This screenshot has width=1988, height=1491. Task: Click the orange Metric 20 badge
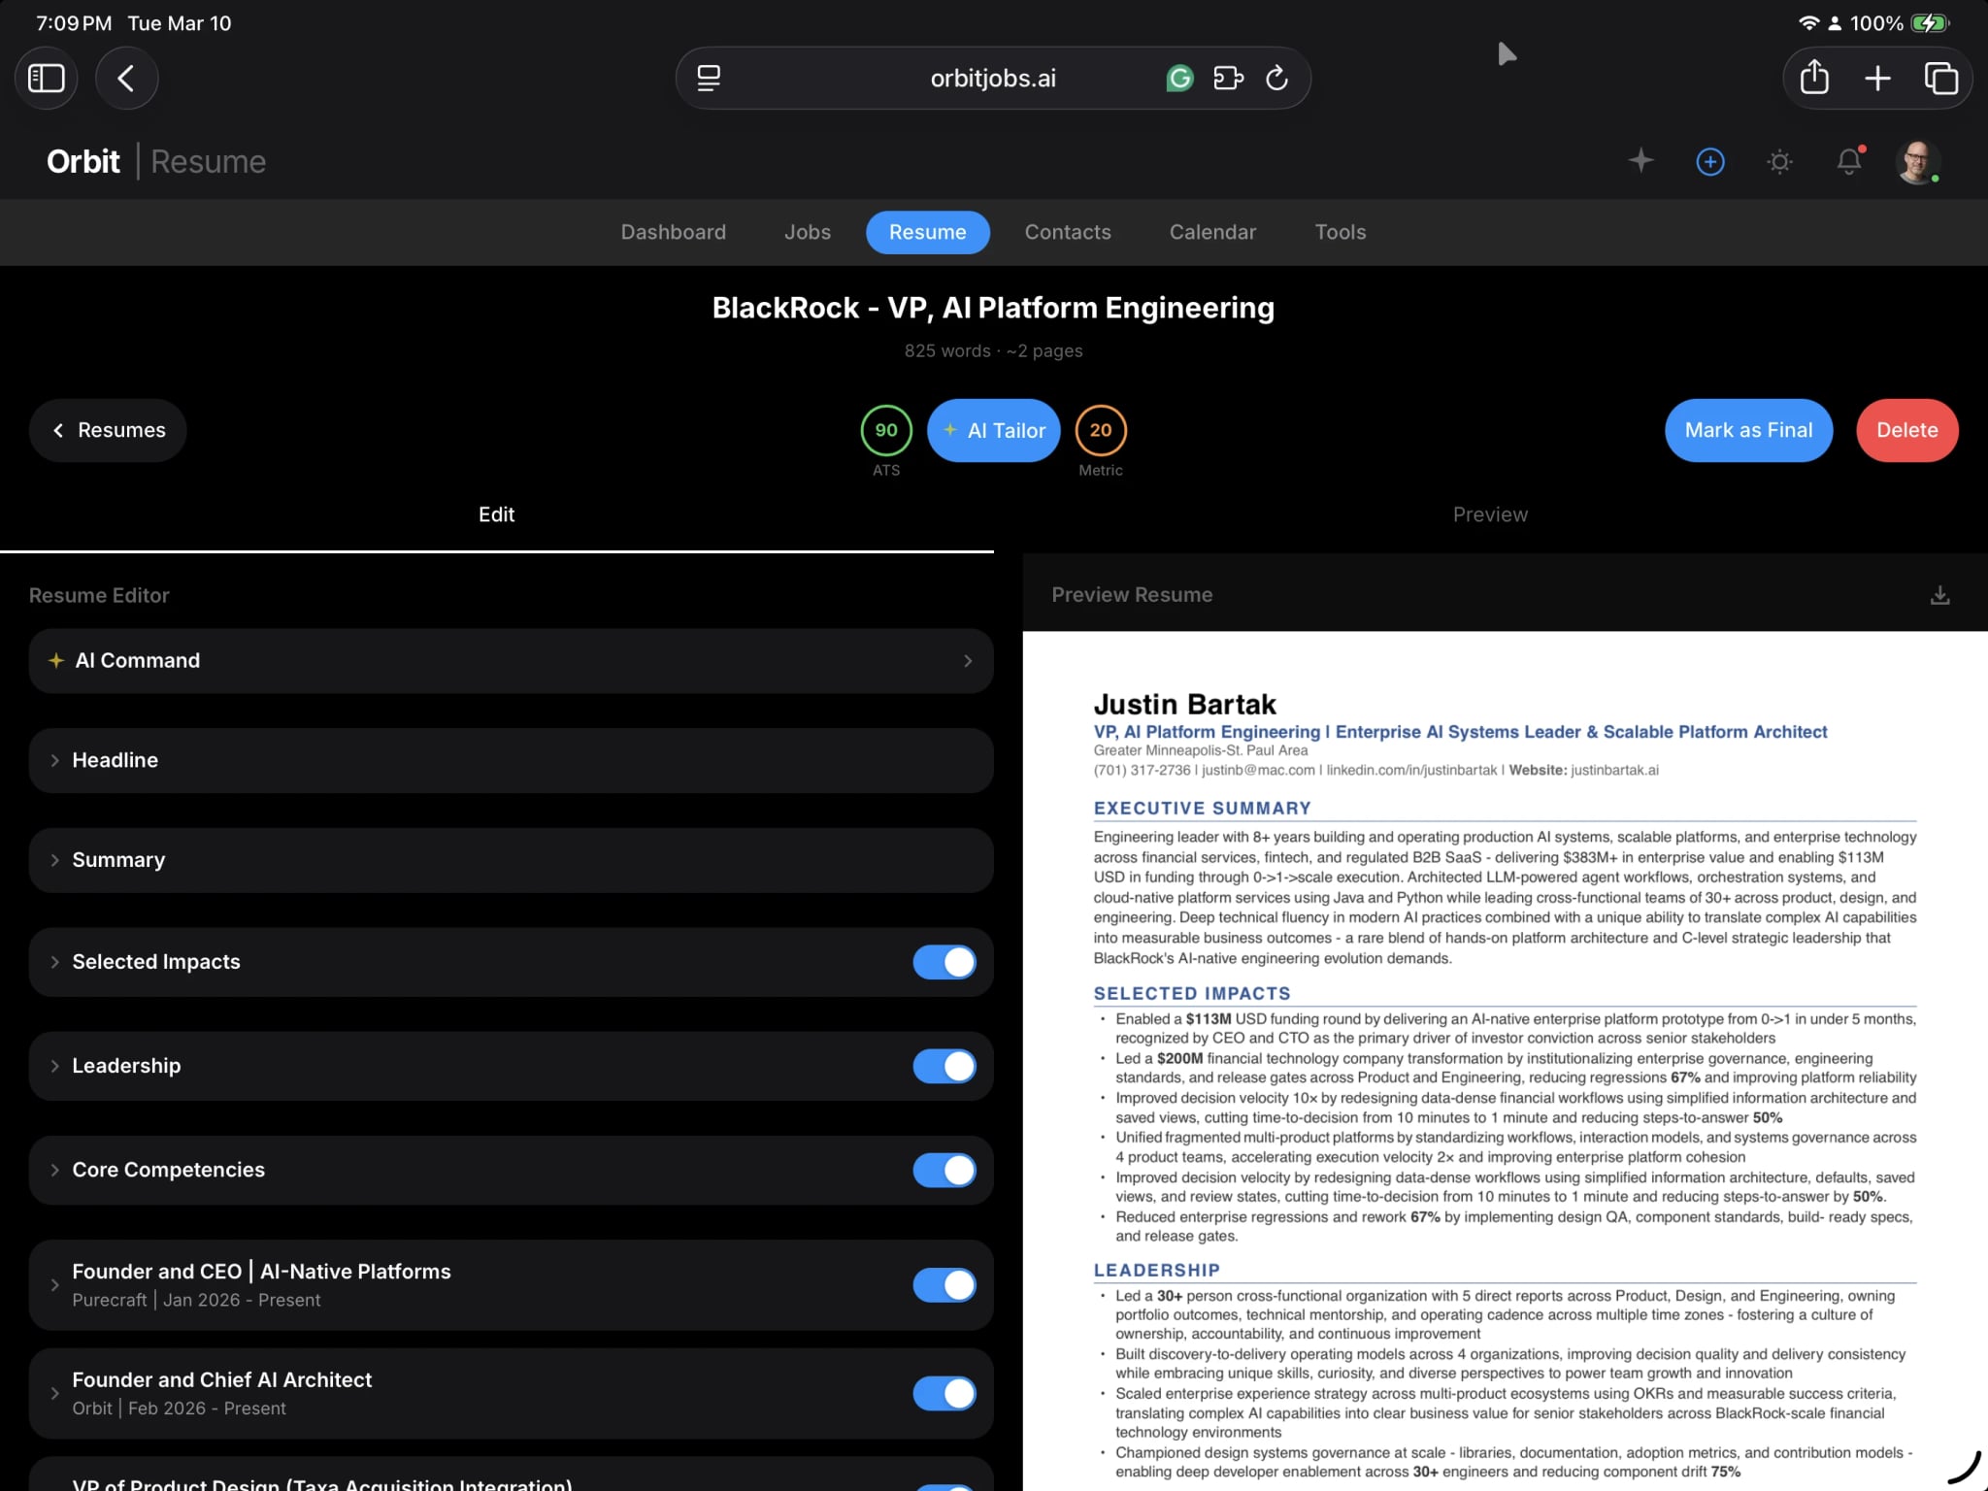click(x=1101, y=430)
